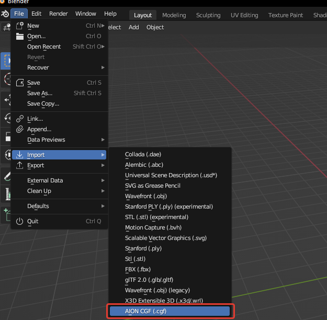Expand the Recover submenu
This screenshot has width=327, height=320.
point(60,67)
